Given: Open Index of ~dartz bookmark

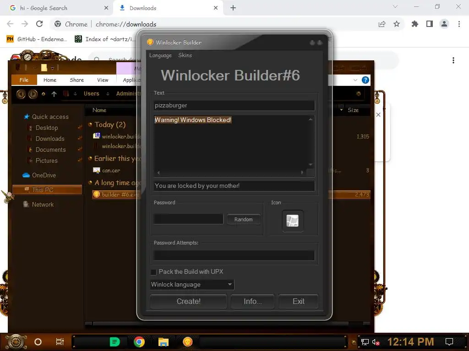Looking at the screenshot, I should pyautogui.click(x=105, y=39).
